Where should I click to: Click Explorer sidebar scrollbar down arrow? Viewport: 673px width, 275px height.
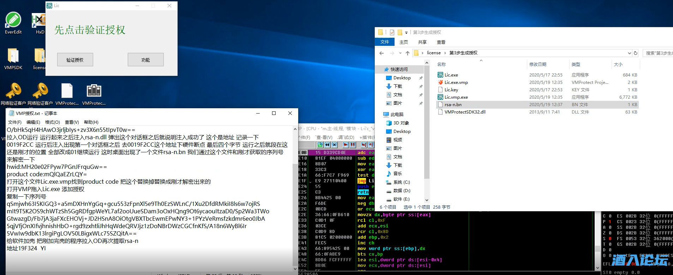click(x=427, y=200)
